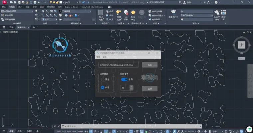Toggle the 平滑 switch
The width and height of the screenshot is (253, 133).
[x=124, y=79]
